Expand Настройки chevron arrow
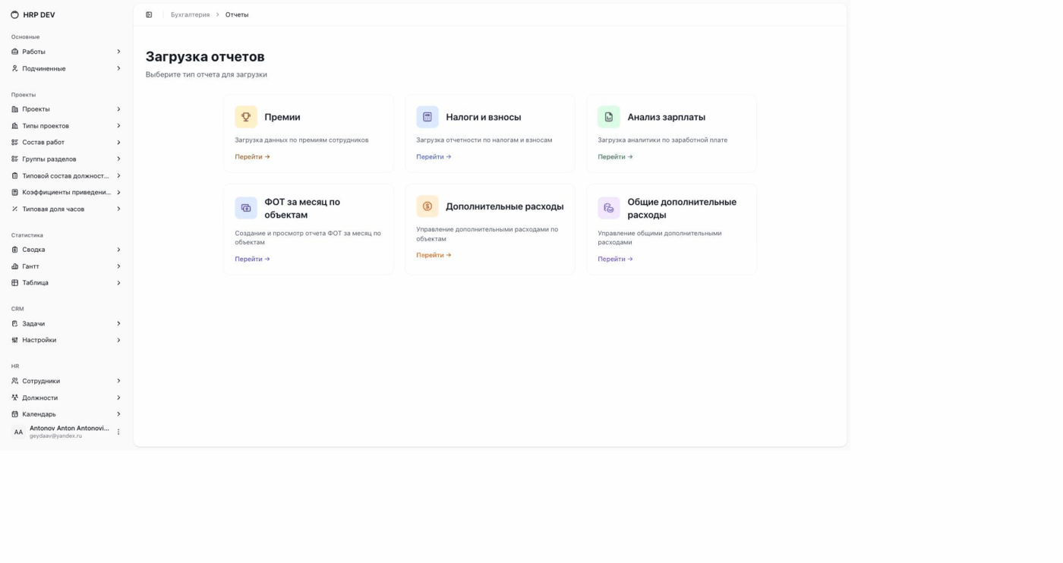Image resolution: width=1063 pixels, height=563 pixels. click(x=118, y=340)
